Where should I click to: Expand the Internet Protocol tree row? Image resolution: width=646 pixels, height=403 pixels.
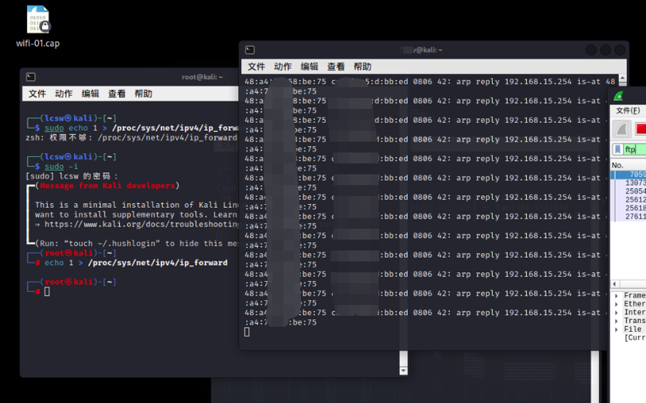pyautogui.click(x=616, y=312)
